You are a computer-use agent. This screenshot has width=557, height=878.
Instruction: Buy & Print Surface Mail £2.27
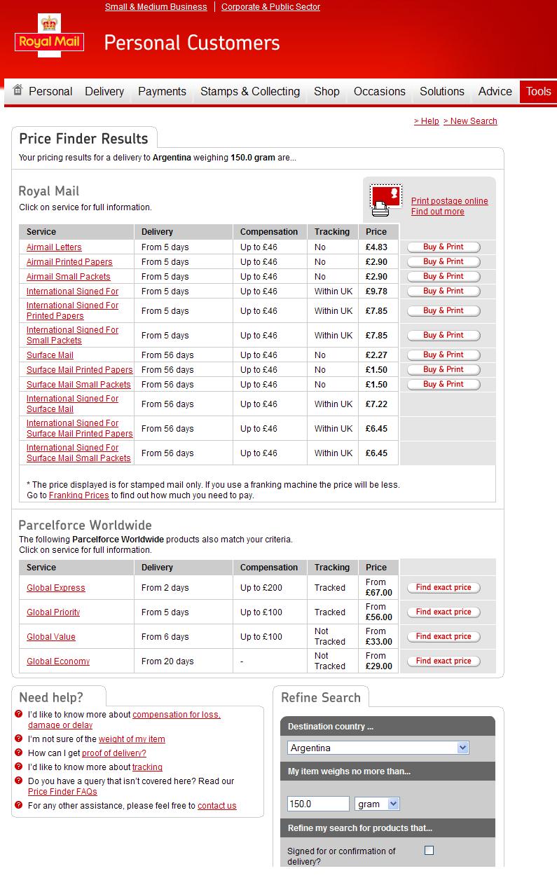[443, 355]
